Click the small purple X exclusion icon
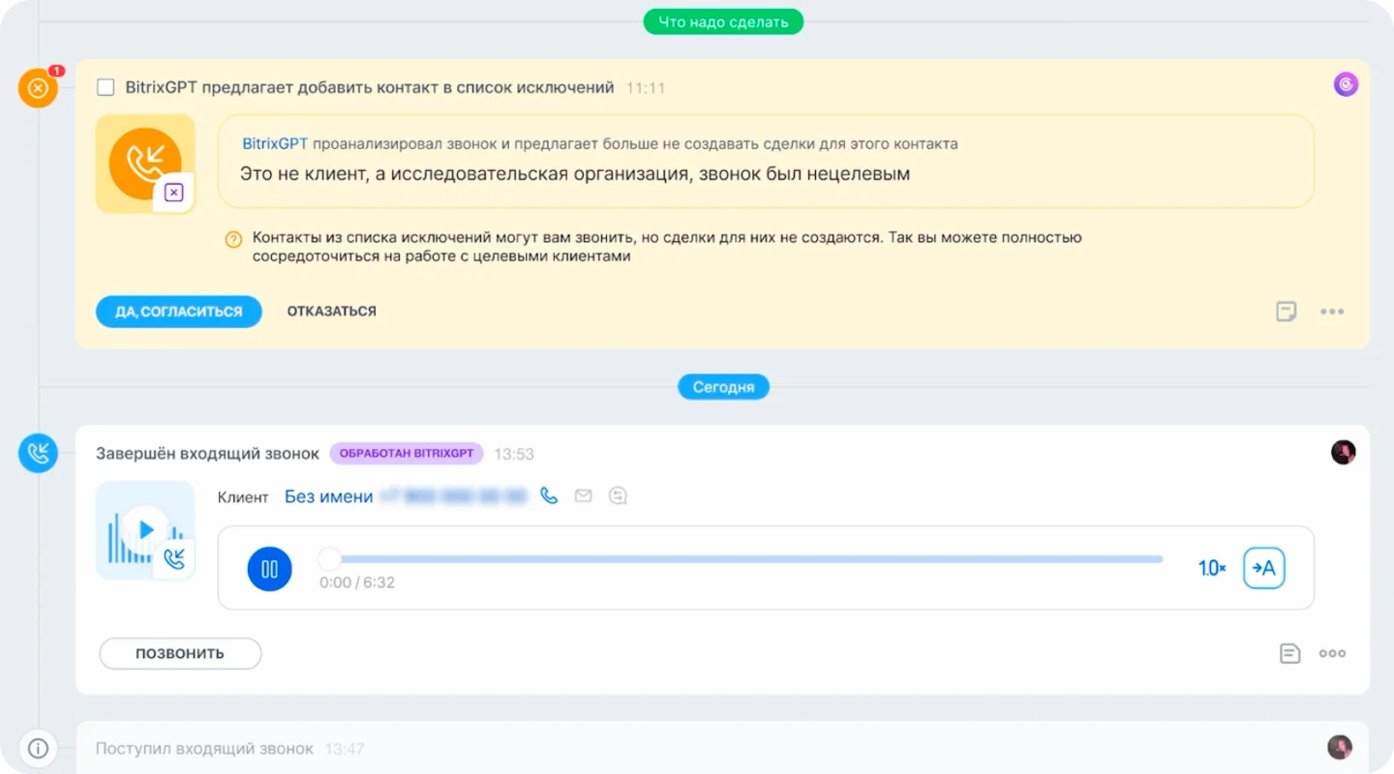The height and width of the screenshot is (774, 1394). pos(174,193)
